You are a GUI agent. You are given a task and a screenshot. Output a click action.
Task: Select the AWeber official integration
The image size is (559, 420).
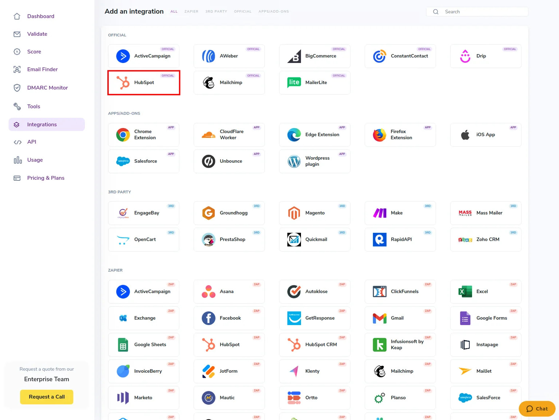[229, 56]
